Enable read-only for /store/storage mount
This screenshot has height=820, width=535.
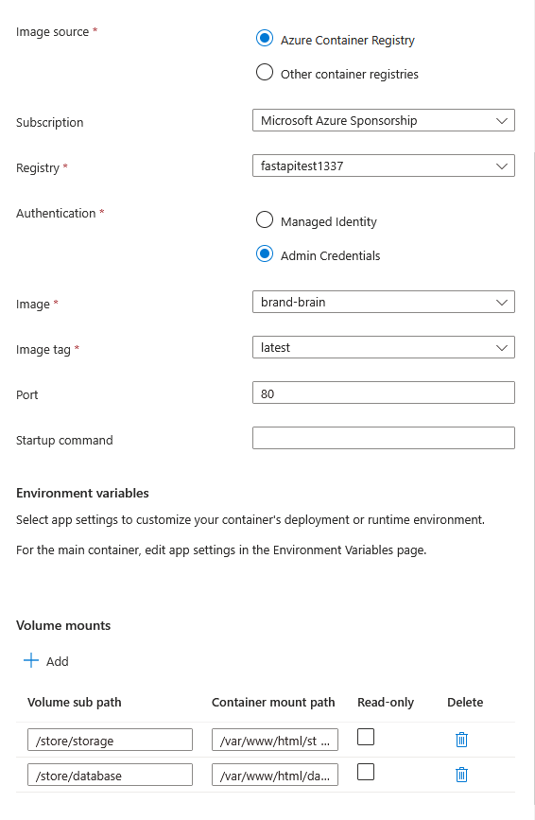[366, 737]
